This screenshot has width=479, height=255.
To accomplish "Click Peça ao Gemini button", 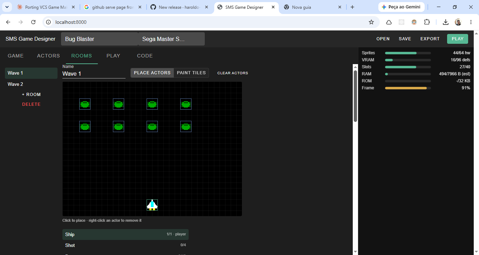I will (401, 7).
